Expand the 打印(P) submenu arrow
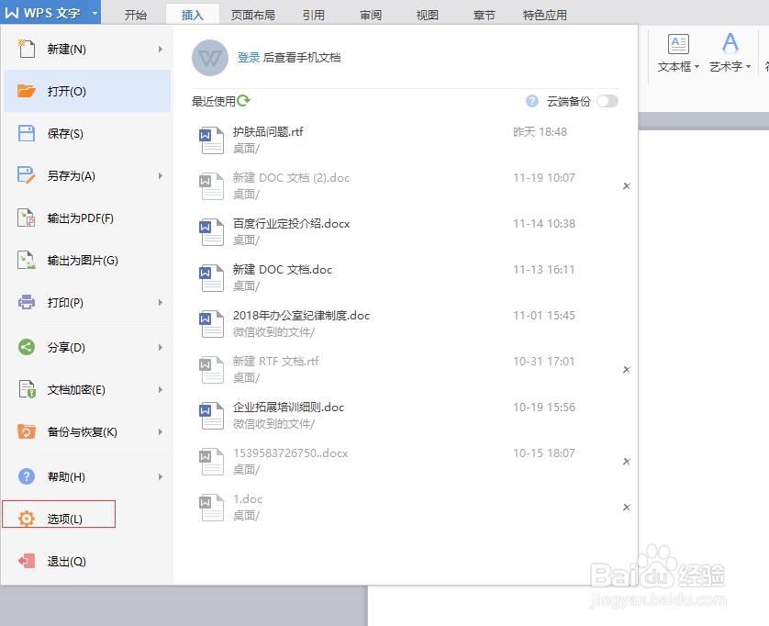The image size is (769, 626). 161,303
